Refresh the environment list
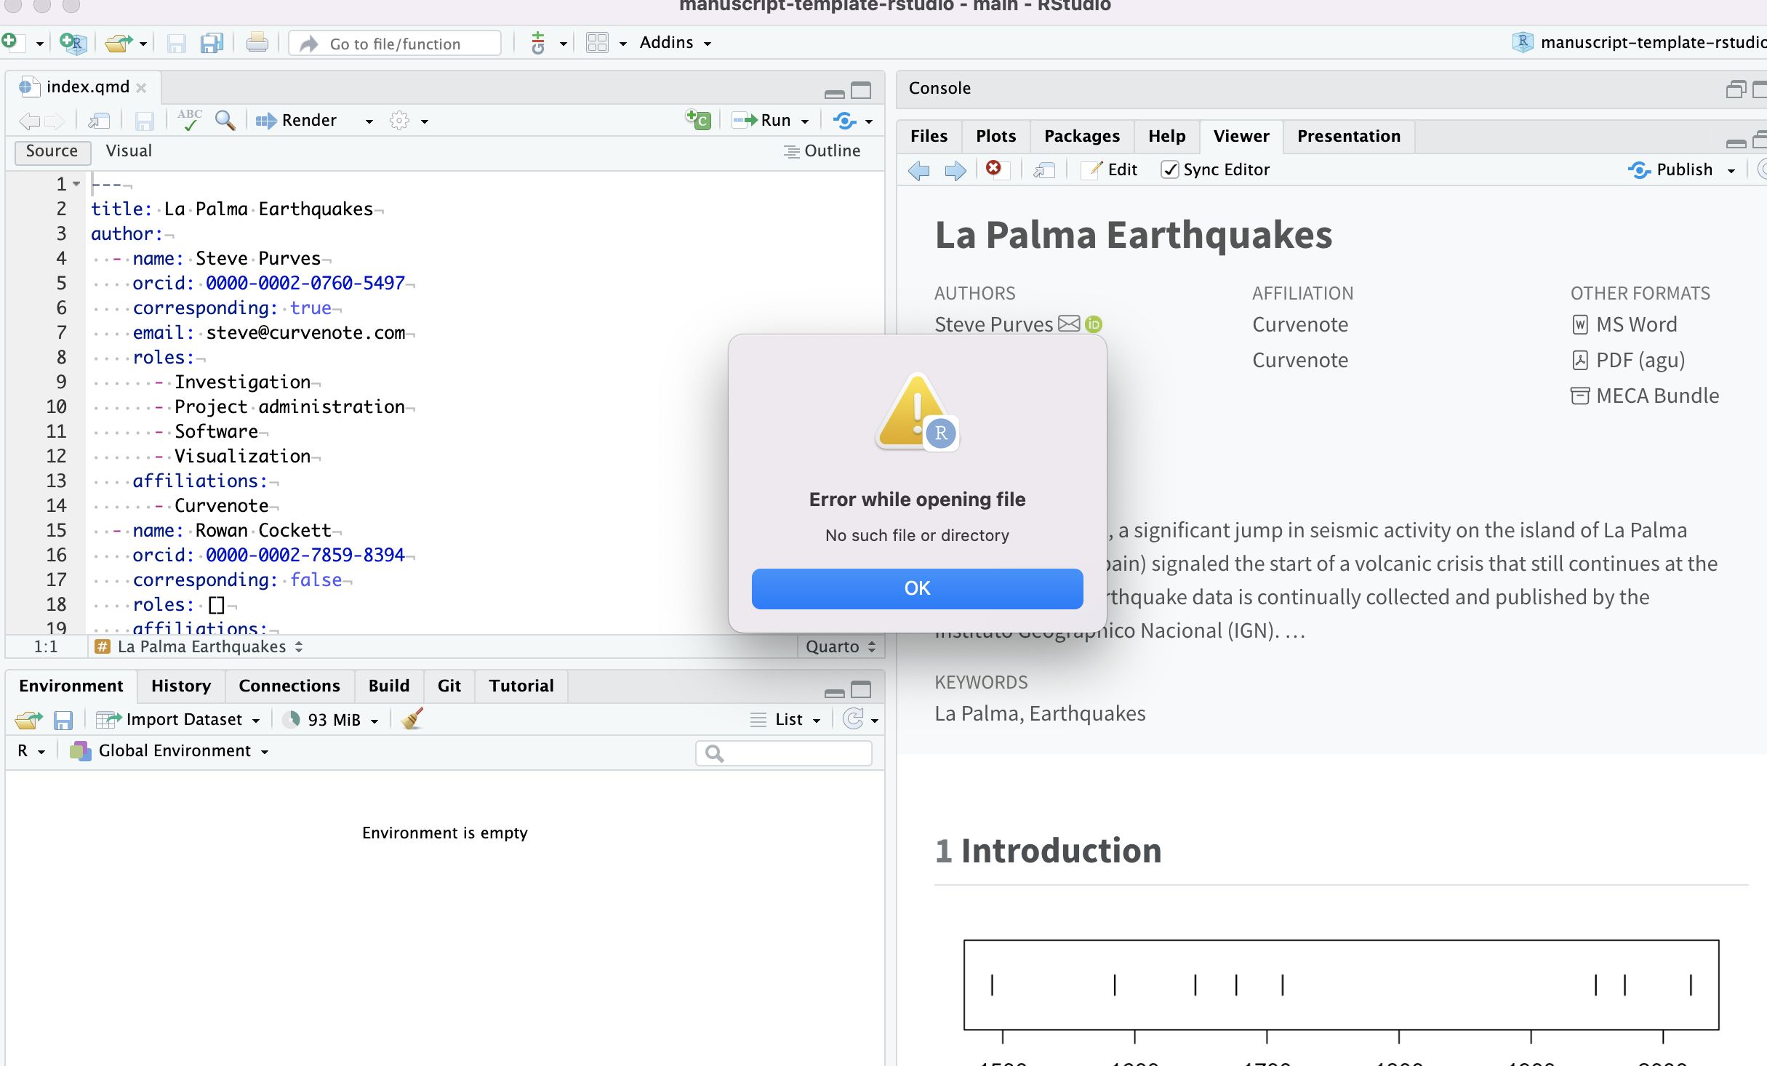Viewport: 1767px width, 1066px height. click(x=855, y=718)
